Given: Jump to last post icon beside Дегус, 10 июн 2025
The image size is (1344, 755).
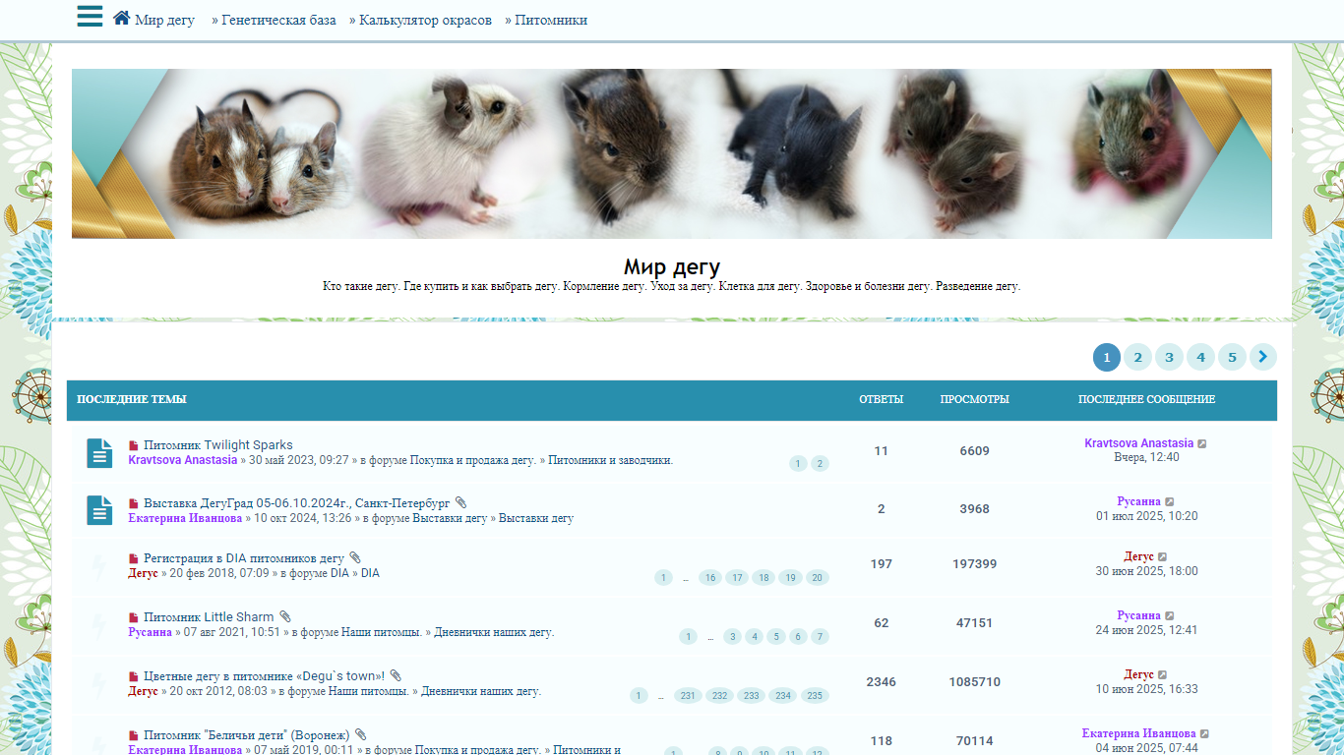Looking at the screenshot, I should coord(1163,675).
